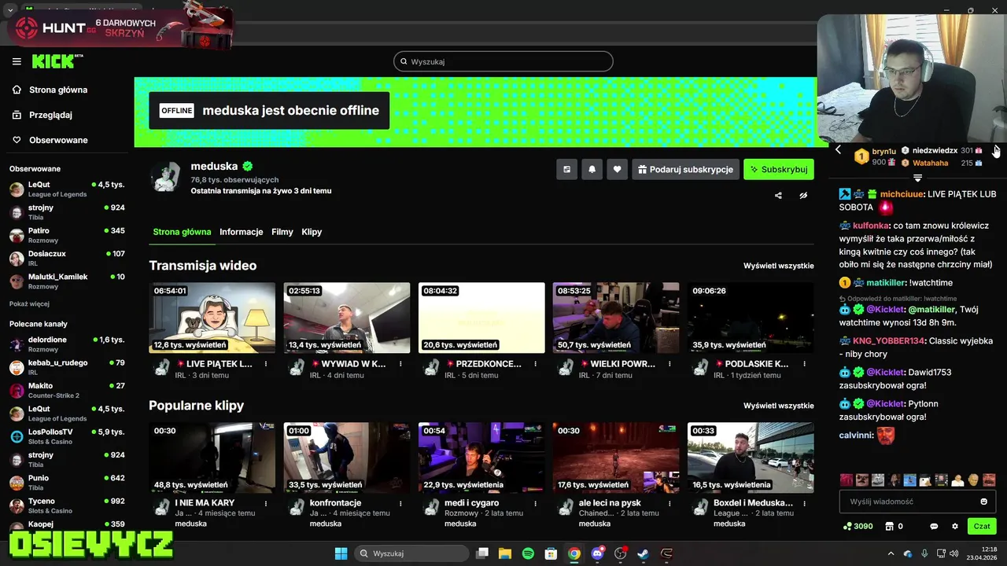The image size is (1007, 566).
Task: Open the options menu for PODLASKIE K video
Action: (x=804, y=364)
